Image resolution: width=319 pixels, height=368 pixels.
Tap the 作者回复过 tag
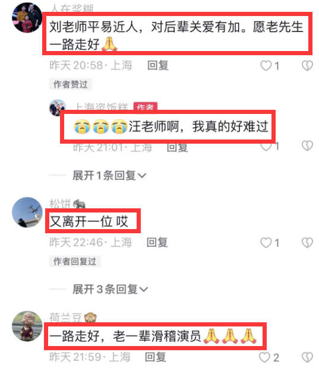coord(75,261)
